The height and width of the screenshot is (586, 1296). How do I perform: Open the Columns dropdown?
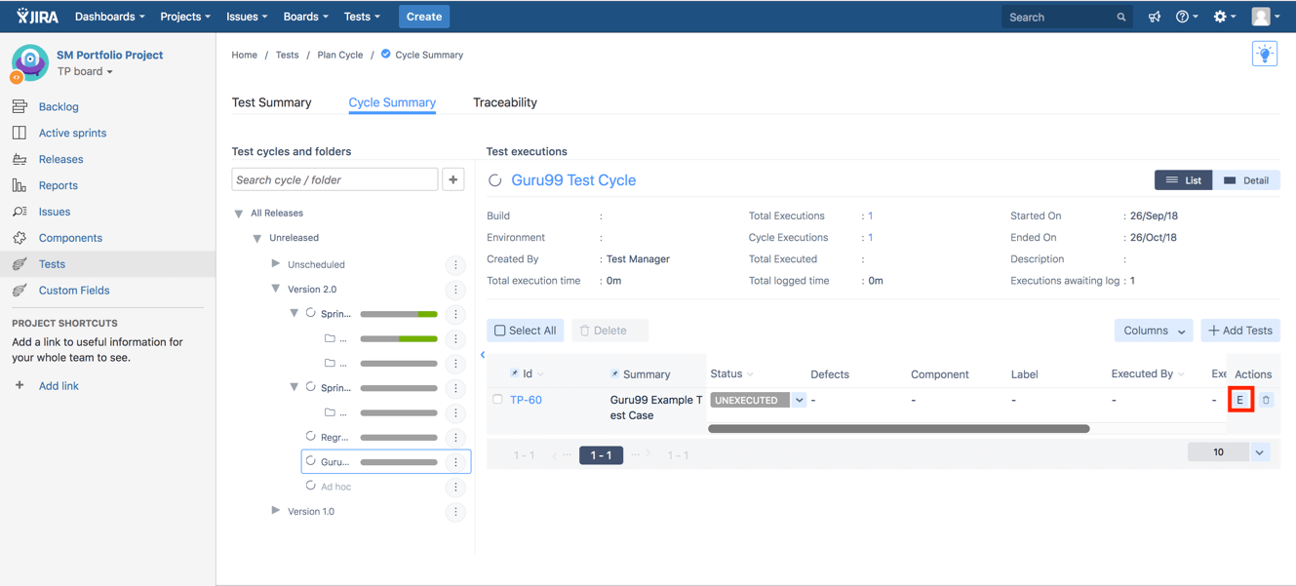[1153, 331]
